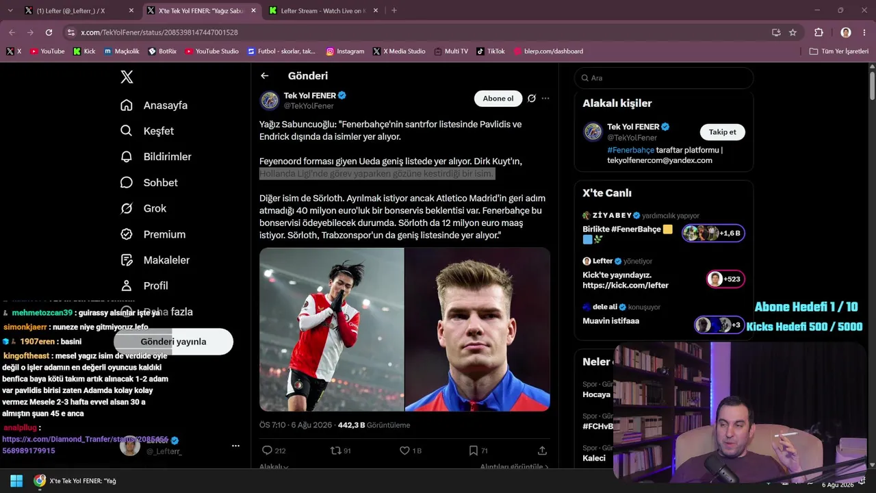The image size is (876, 493).
Task: Click the Ara search field
Action: 664,78
